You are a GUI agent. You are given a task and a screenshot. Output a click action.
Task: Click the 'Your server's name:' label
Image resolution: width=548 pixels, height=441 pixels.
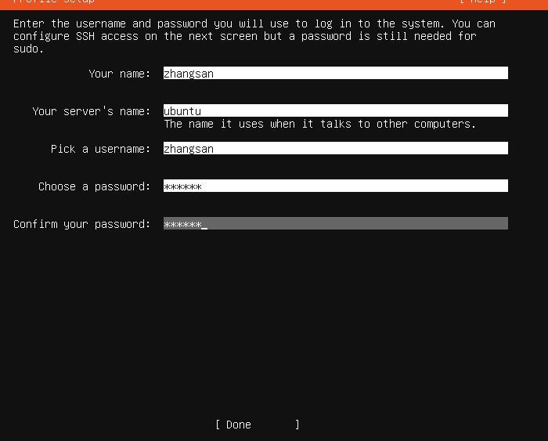[92, 111]
